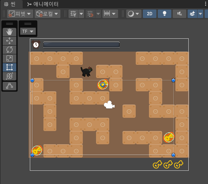Select the Rect transform tool
This screenshot has width=208, height=184.
click(10, 67)
